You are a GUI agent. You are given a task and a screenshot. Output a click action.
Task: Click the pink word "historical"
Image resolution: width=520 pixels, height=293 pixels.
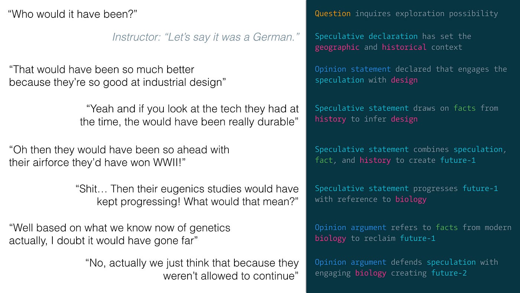click(404, 47)
